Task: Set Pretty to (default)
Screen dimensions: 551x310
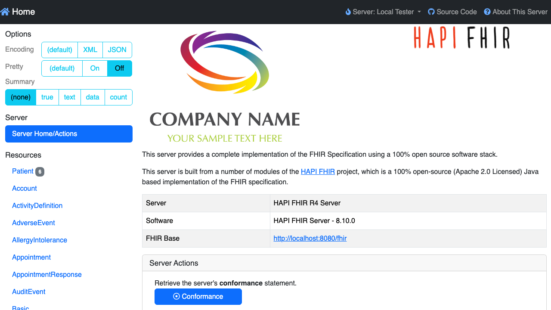Action: point(62,68)
